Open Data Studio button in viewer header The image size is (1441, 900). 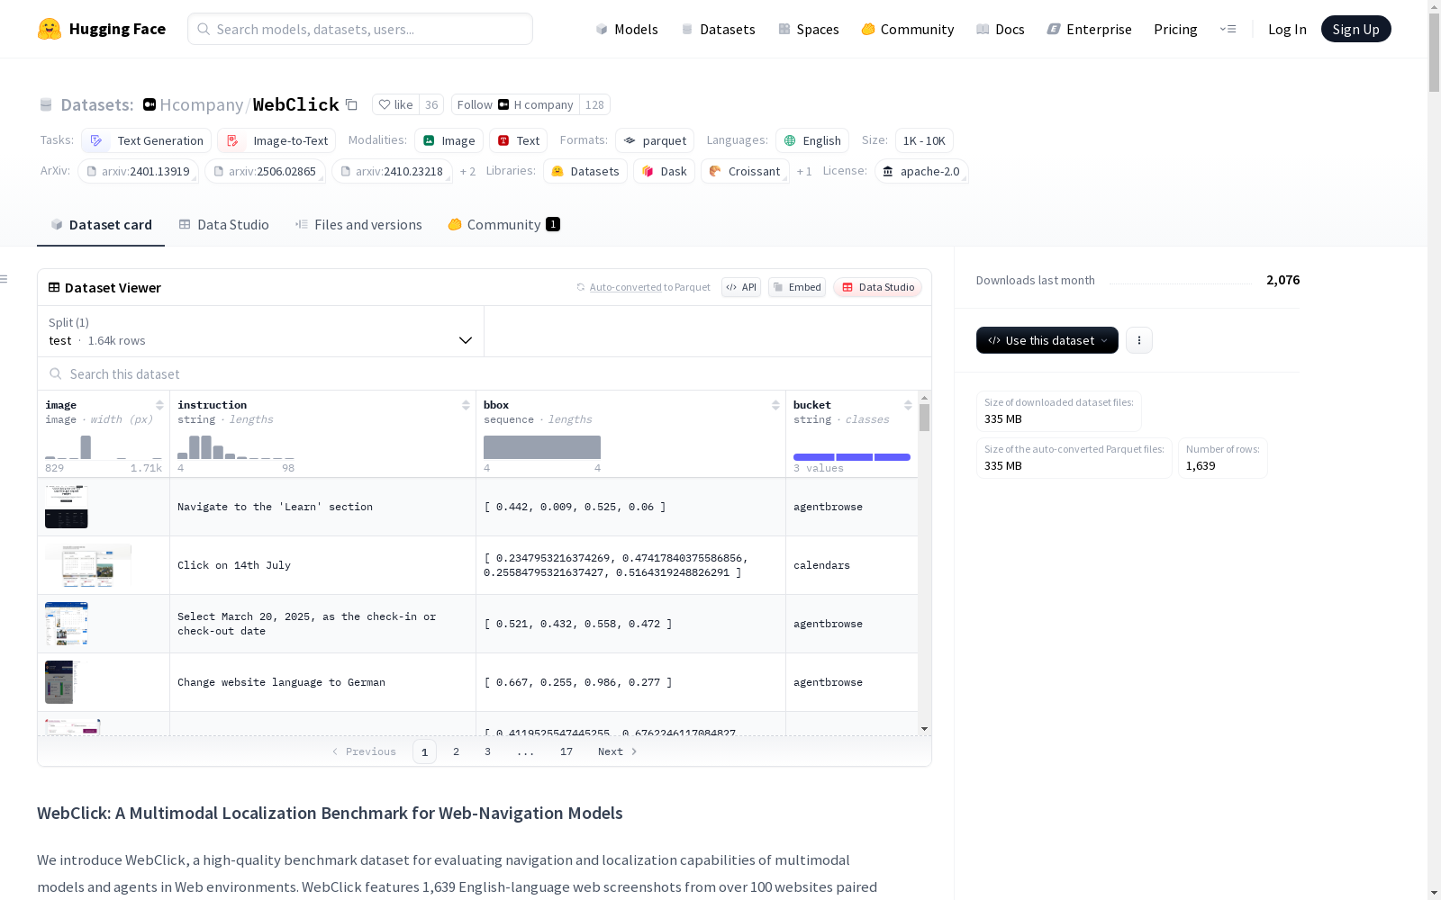[x=878, y=287]
